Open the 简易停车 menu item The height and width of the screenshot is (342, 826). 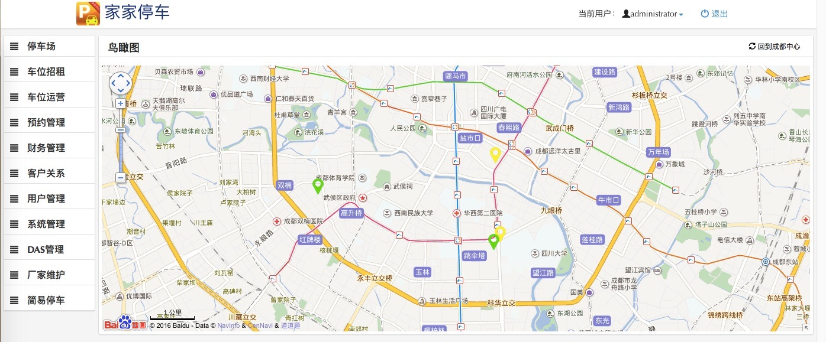[50, 300]
